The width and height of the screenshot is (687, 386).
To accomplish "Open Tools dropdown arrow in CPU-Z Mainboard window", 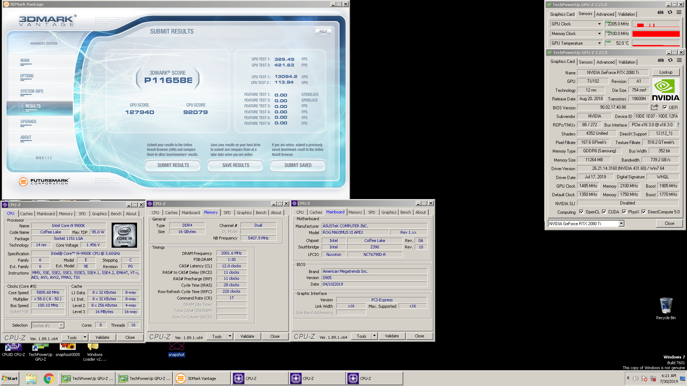I will pos(374,336).
